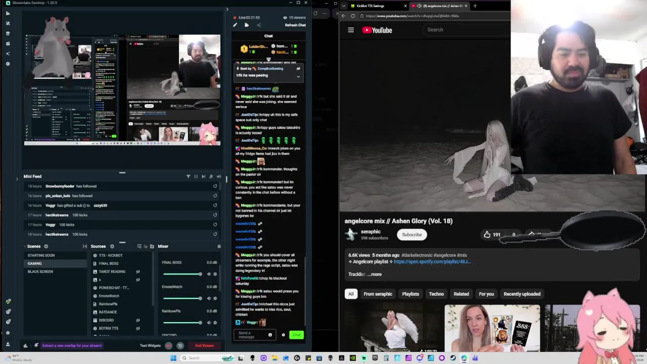
Task: Toggle the replay buffer button
Action: coord(180,346)
